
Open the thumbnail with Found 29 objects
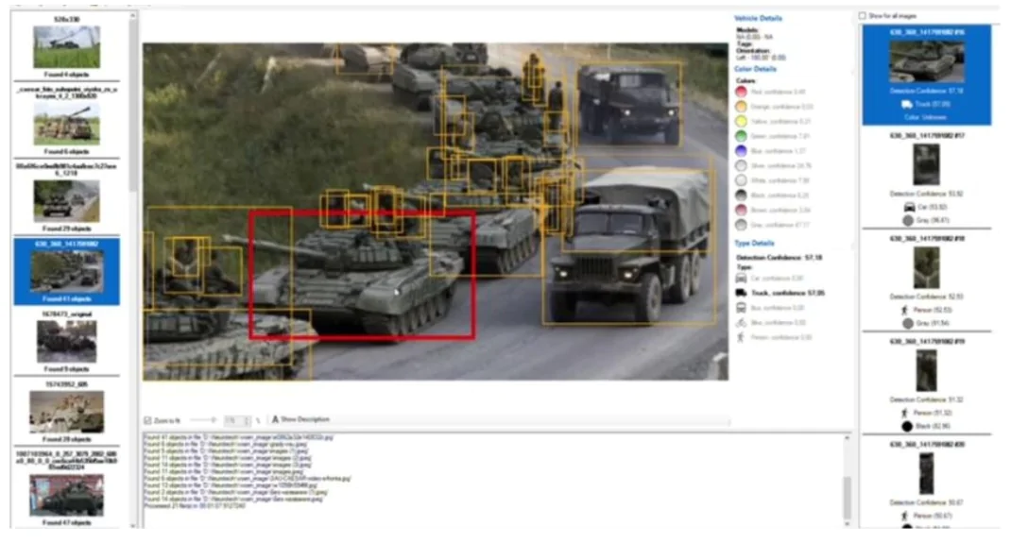tap(66, 200)
